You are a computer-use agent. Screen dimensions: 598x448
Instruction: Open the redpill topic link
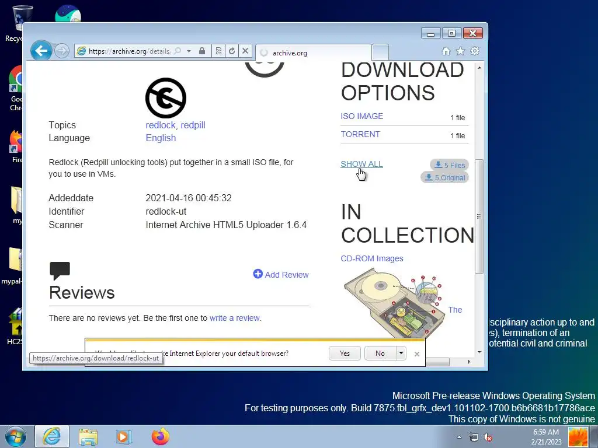(193, 125)
